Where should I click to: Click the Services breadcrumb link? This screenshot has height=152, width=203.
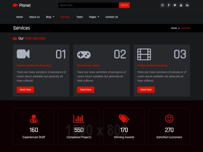[x=186, y=28]
